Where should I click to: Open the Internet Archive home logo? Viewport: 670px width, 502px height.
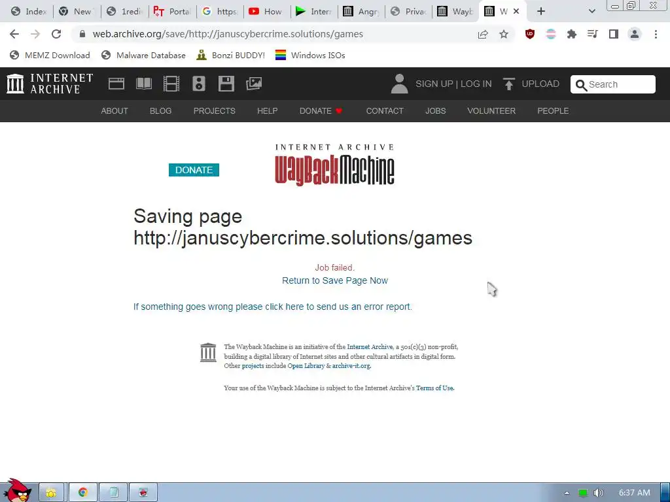tap(50, 84)
